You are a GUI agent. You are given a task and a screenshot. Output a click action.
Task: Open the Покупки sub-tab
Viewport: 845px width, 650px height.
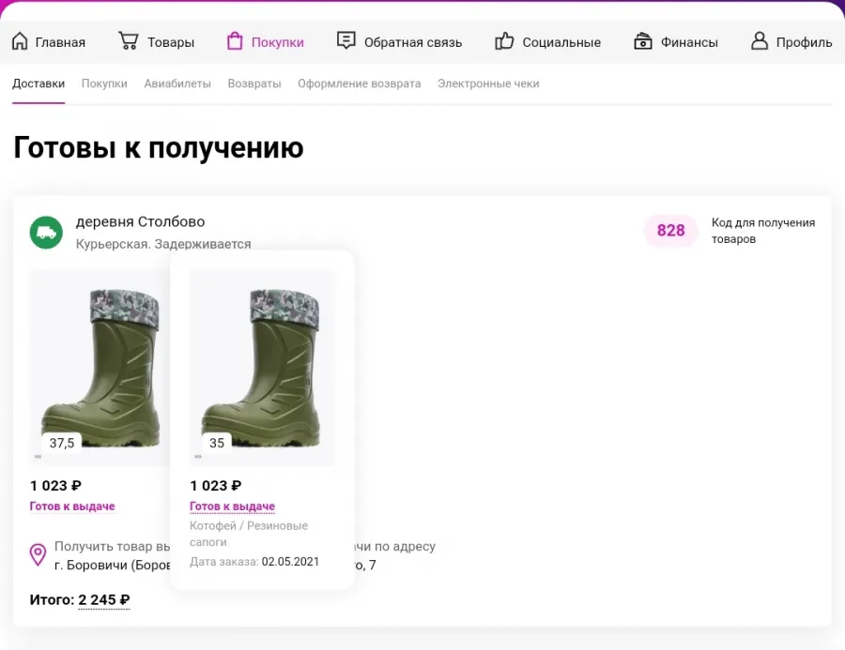(104, 83)
